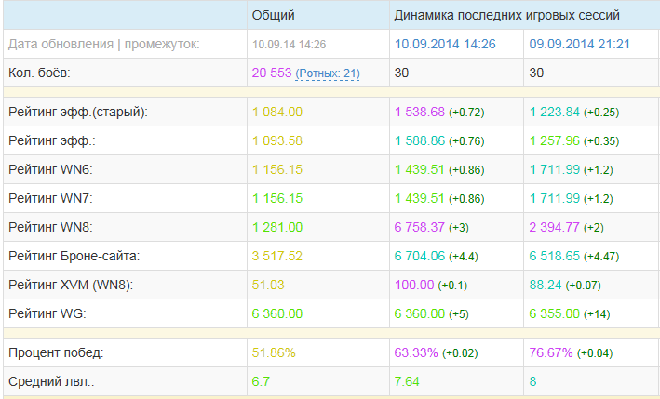The height and width of the screenshot is (399, 660).
Task: Select total battles value 20 553
Action: coord(272,73)
